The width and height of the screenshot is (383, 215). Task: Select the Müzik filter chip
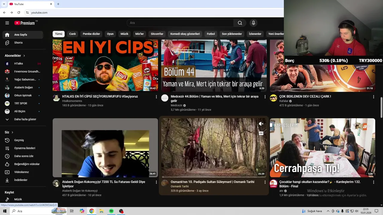pos(124,34)
